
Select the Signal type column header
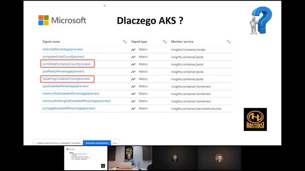pos(139,42)
